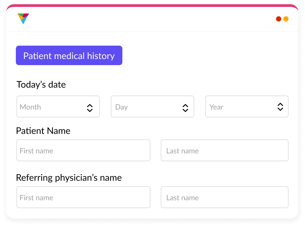Select referring physician's last name field
This screenshot has width=305, height=227.
point(225,197)
